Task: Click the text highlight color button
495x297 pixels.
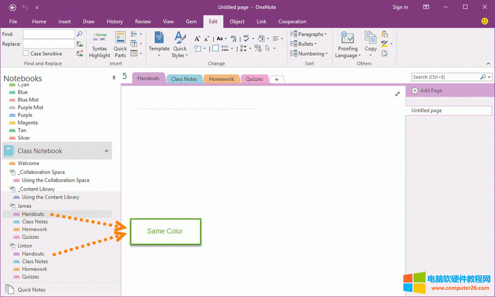Action: coord(384,44)
